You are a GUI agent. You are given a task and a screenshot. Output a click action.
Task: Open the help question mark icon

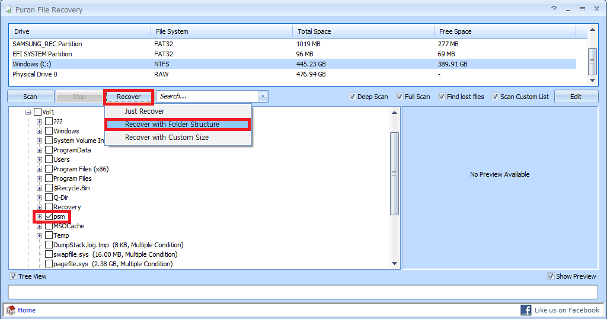coord(554,9)
